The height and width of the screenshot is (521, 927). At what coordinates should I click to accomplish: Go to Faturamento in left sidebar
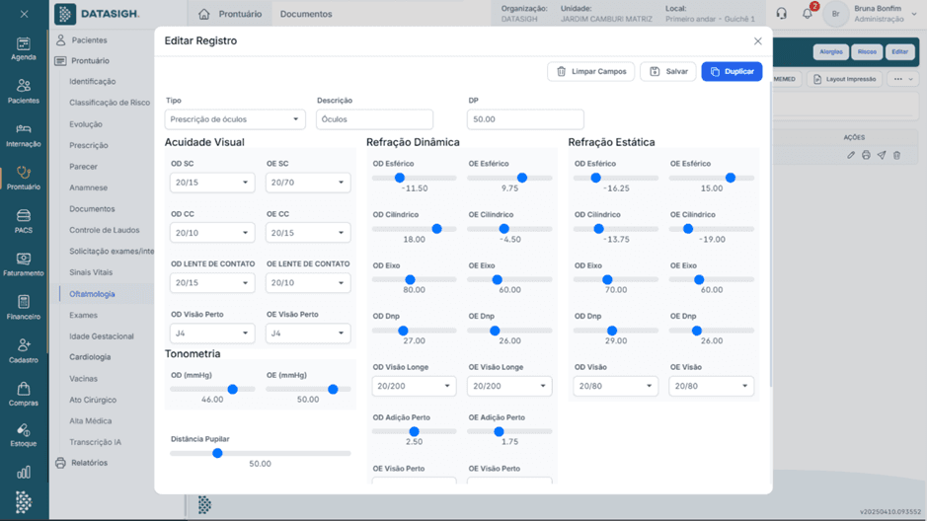pos(23,263)
